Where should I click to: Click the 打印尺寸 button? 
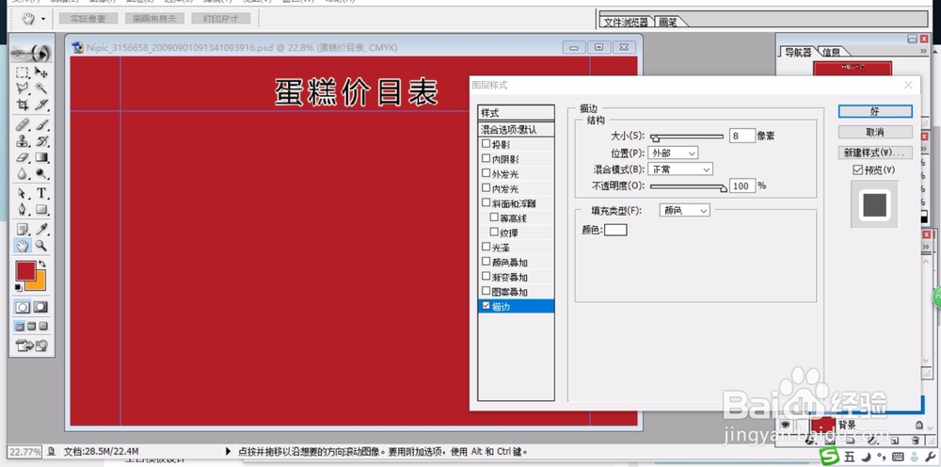pos(220,19)
